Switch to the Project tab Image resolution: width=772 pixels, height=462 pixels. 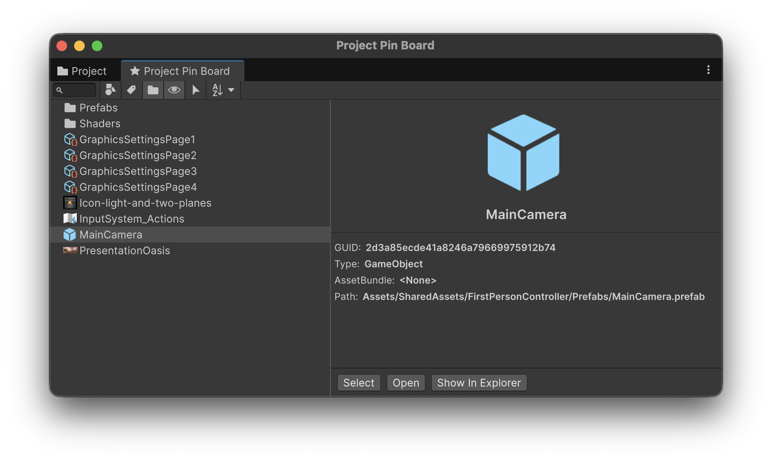click(x=82, y=71)
